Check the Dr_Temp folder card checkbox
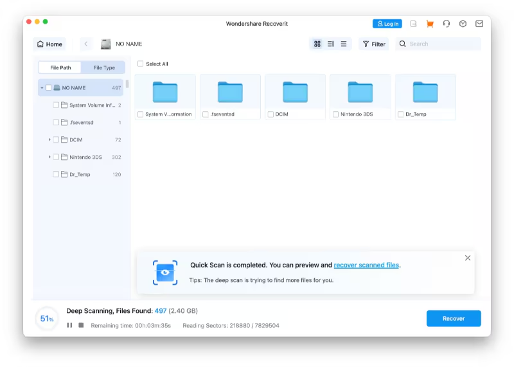Screen dimensions: 514x367 click(400, 114)
